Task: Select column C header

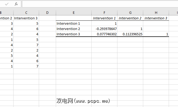Action: [x=26, y=13]
